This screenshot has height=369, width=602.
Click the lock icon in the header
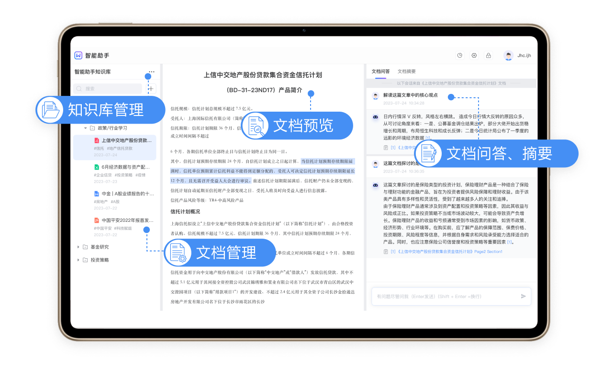488,55
